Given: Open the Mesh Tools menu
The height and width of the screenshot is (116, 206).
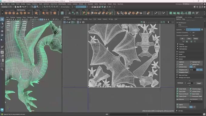Looking at the screenshot, I should pyautogui.click(x=54, y=4).
